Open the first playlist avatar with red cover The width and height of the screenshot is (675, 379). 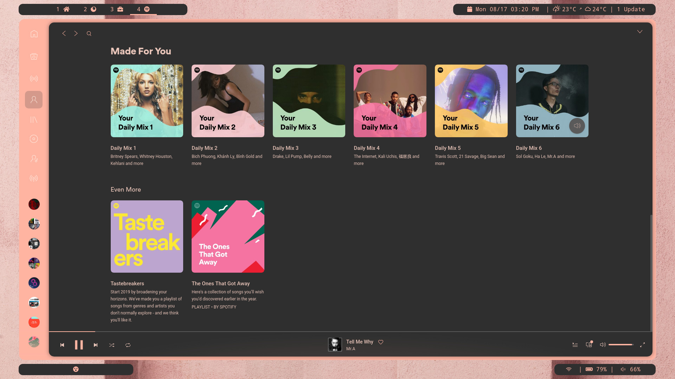pyautogui.click(x=34, y=204)
